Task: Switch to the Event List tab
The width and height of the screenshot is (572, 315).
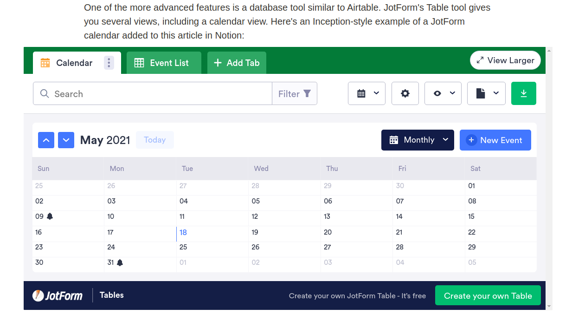Action: [163, 63]
